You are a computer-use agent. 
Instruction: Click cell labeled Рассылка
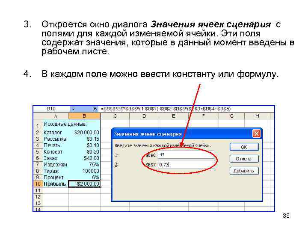(x=56, y=139)
